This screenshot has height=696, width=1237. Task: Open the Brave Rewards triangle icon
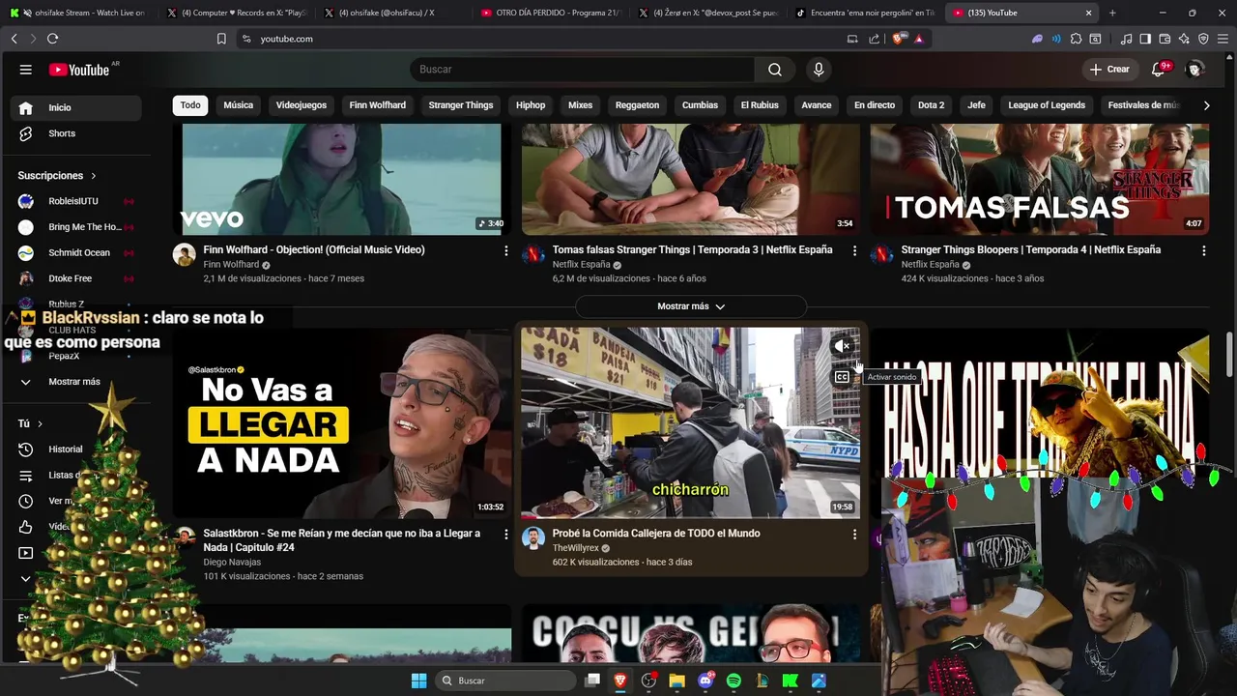(918, 39)
